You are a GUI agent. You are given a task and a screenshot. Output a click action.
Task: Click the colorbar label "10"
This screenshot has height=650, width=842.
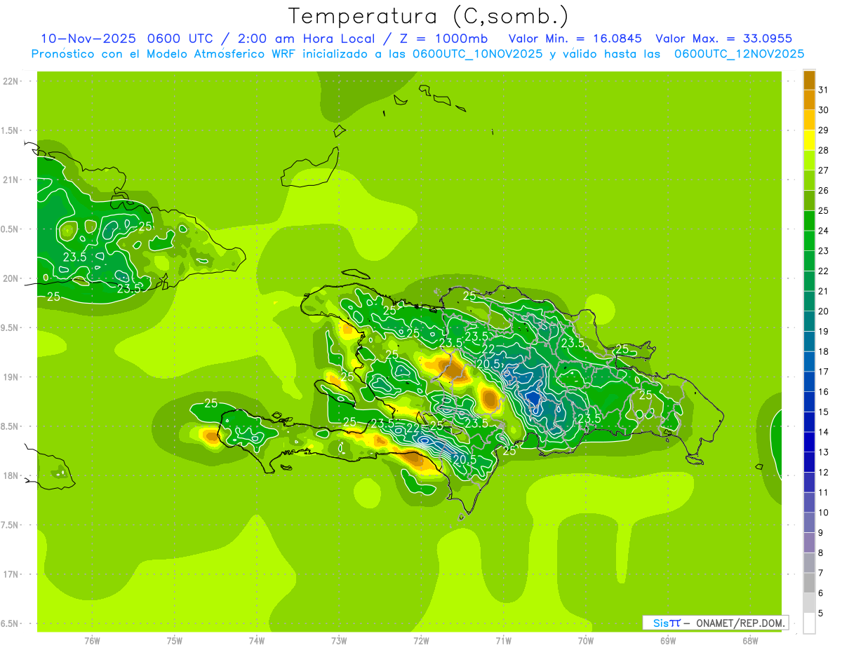(823, 513)
